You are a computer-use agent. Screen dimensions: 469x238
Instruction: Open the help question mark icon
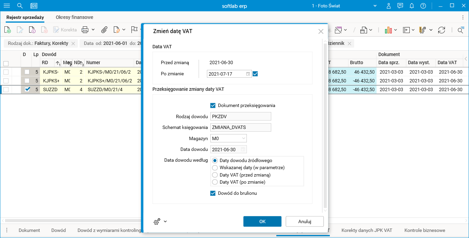click(x=423, y=6)
